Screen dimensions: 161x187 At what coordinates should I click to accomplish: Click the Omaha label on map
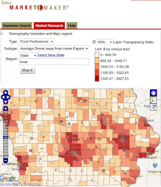8,164
